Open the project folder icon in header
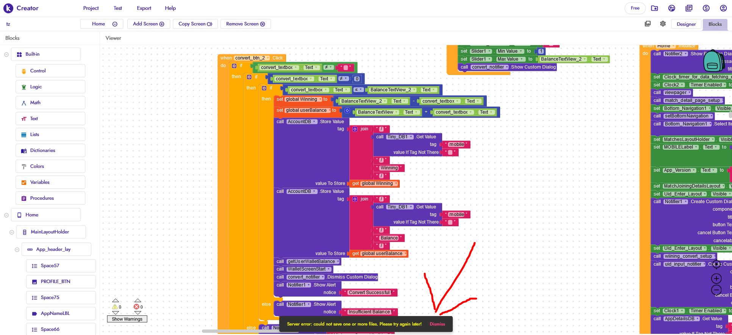732x335 pixels. (654, 8)
